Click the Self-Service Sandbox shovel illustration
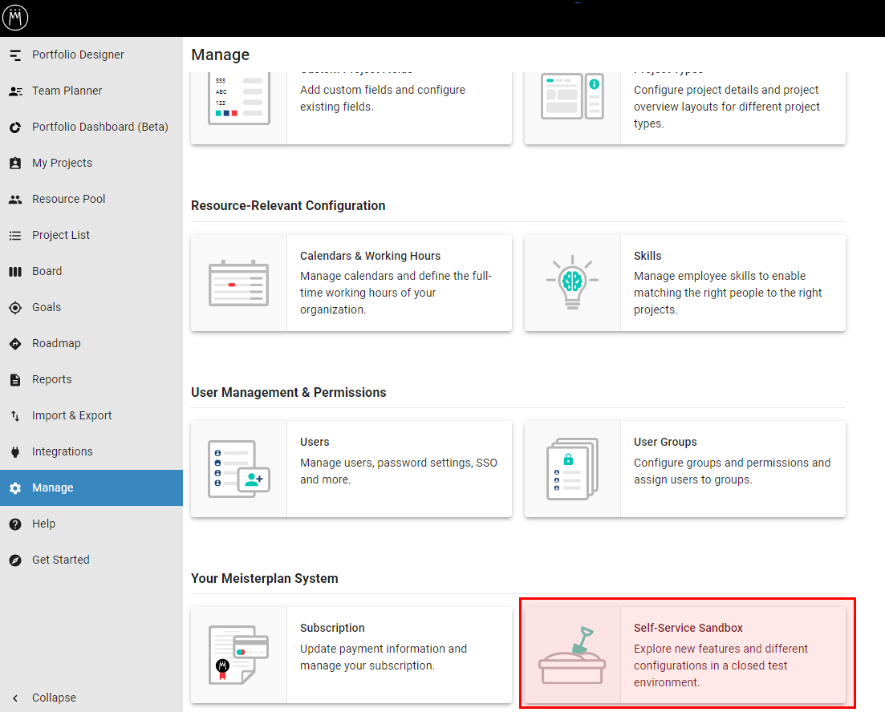This screenshot has width=885, height=712. click(572, 655)
